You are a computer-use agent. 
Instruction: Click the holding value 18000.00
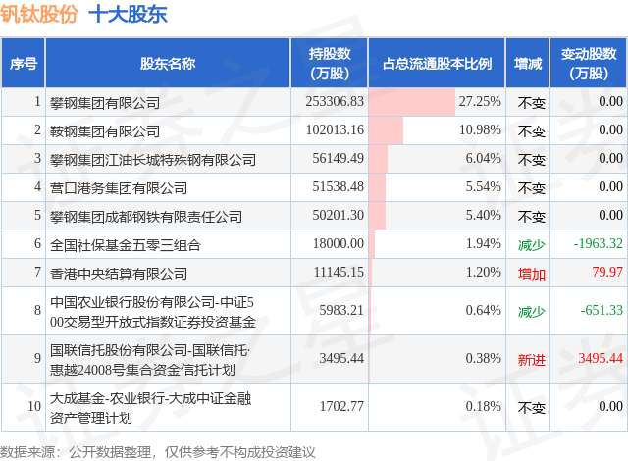click(x=338, y=243)
